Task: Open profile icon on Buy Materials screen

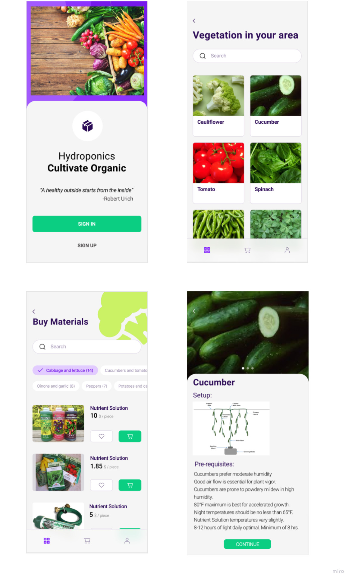Action: pos(127,541)
